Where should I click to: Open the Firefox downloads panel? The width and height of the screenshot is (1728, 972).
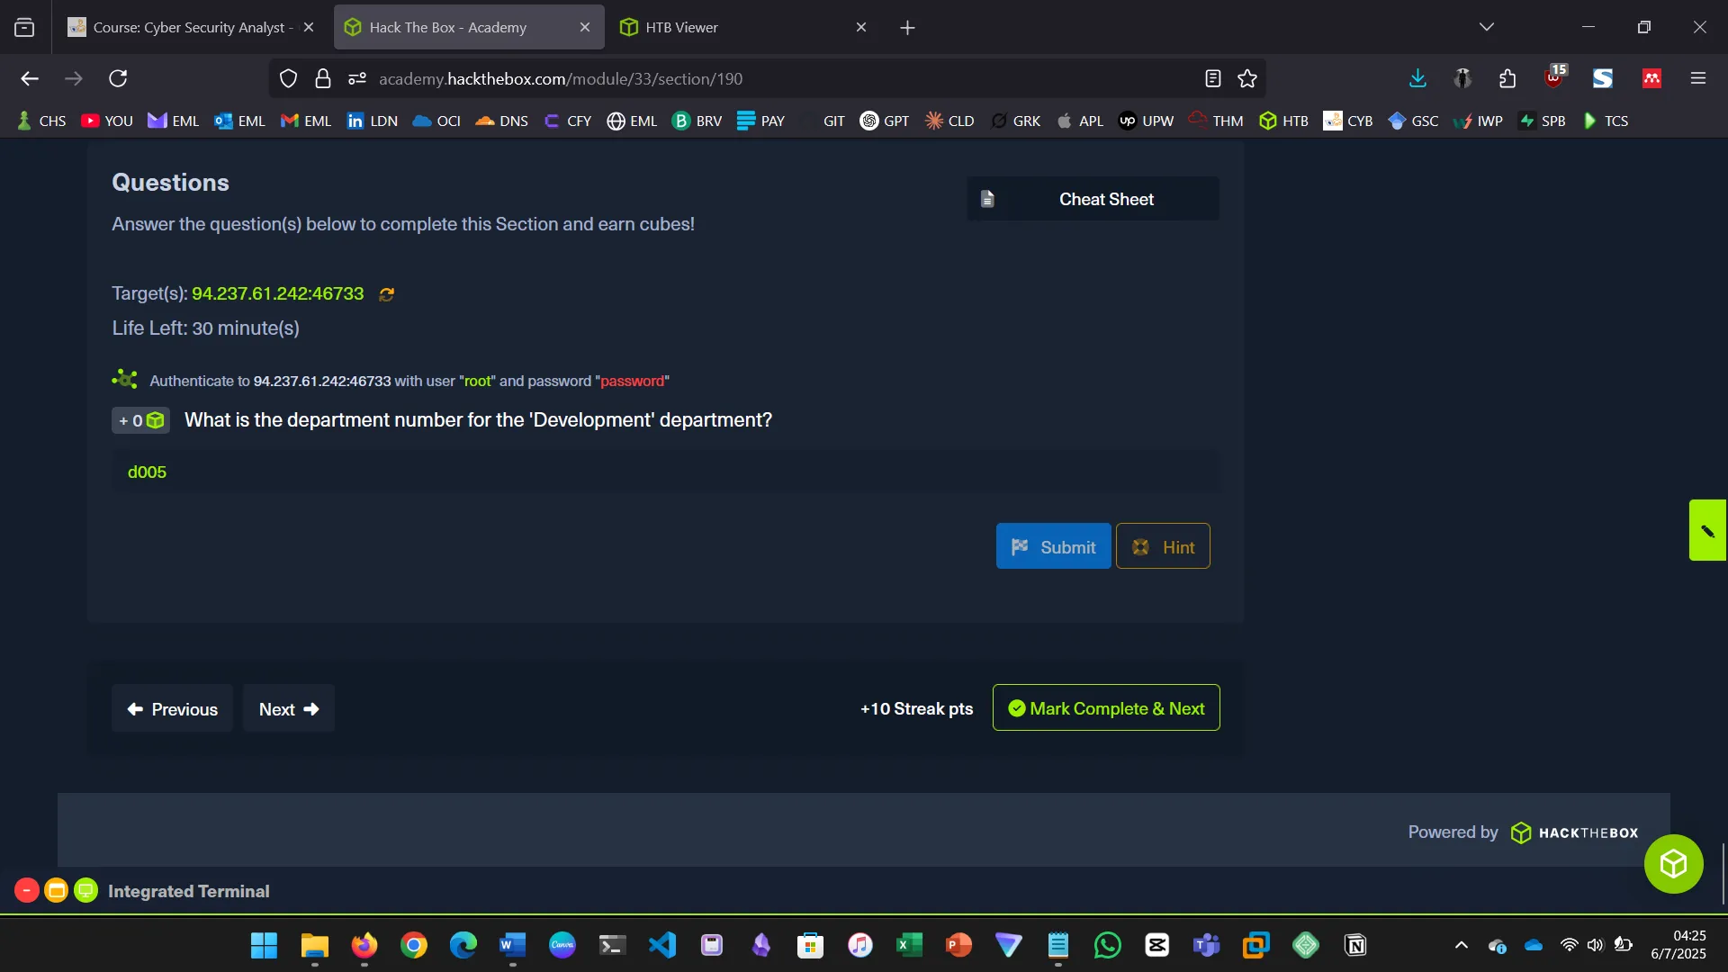pos(1417,79)
